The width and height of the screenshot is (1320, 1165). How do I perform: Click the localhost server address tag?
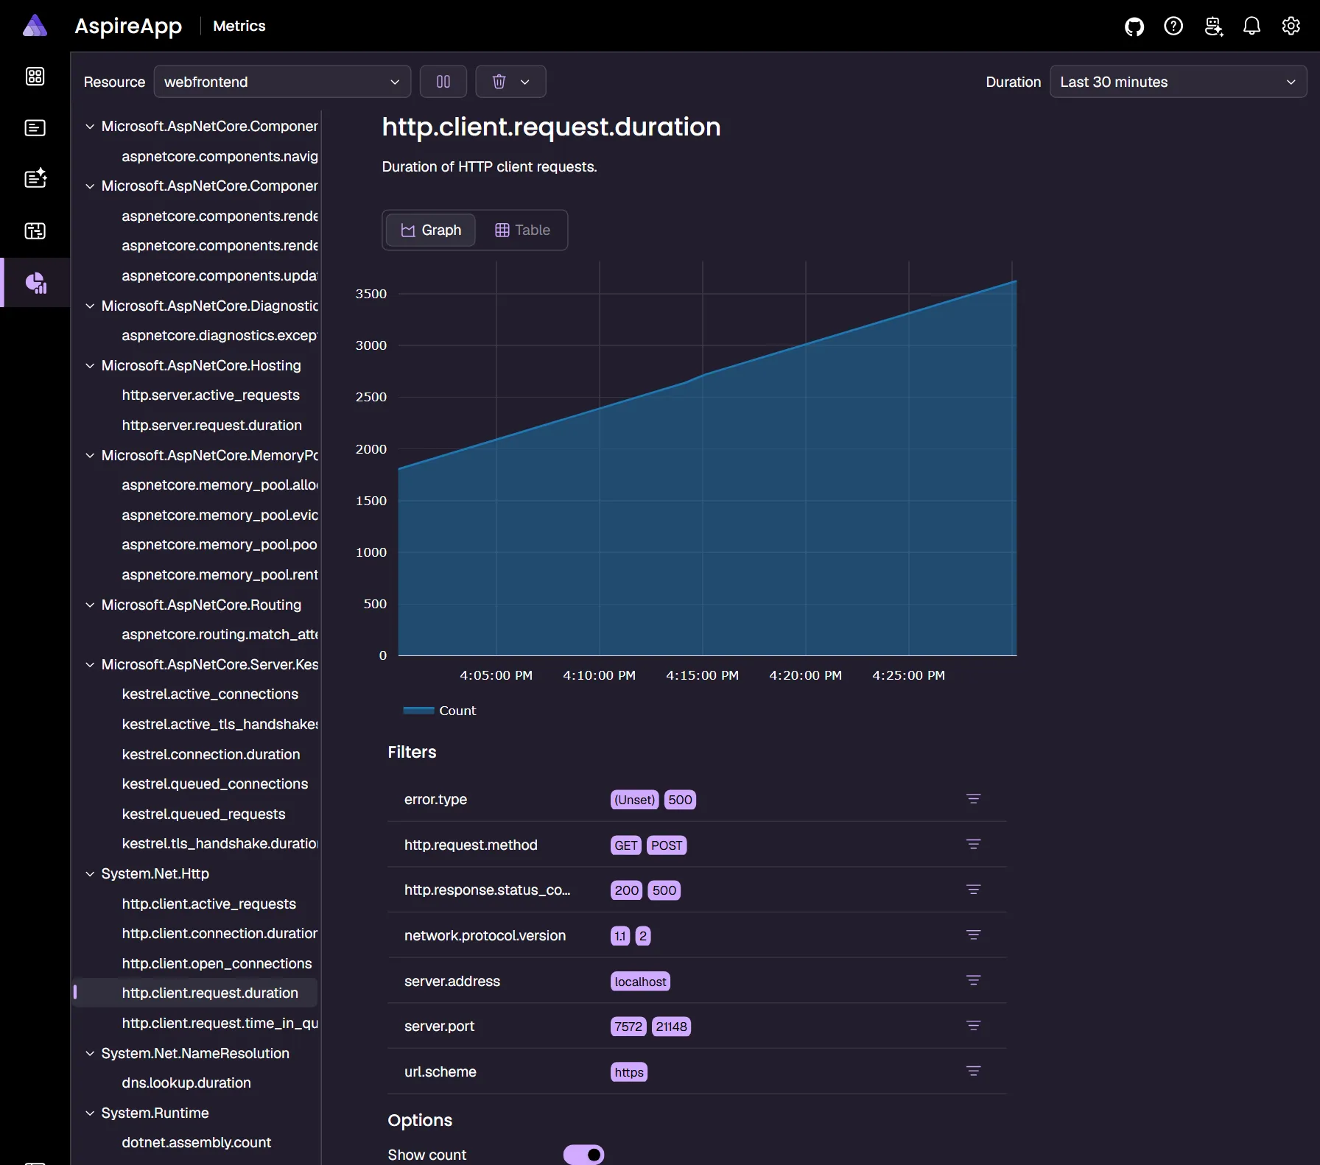tap(640, 982)
